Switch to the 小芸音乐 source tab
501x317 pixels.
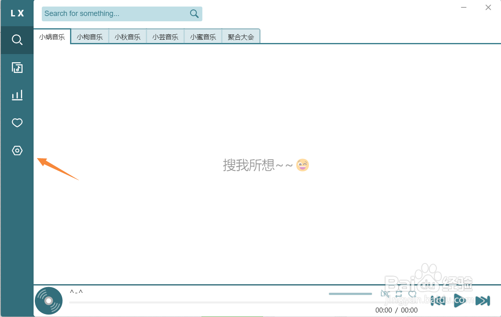[165, 36]
